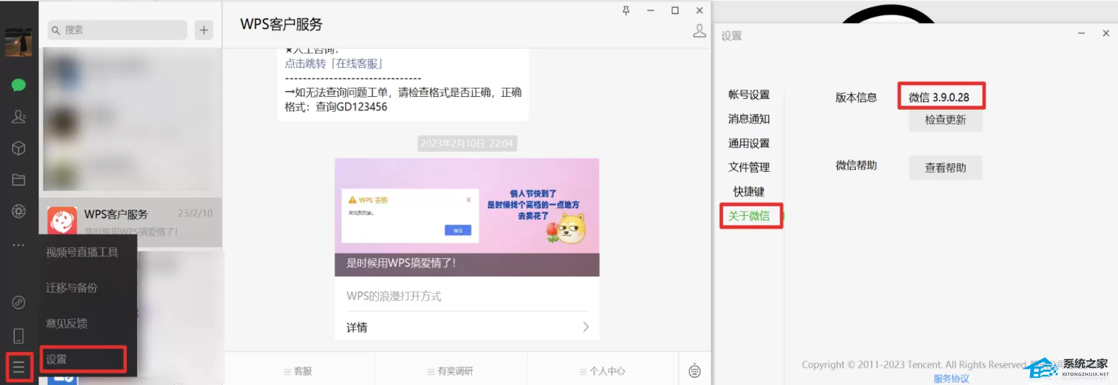
Task: Click the phone icon in sidebar
Action: [18, 336]
